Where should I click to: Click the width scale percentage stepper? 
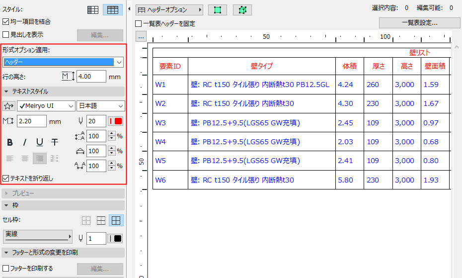[112, 151]
